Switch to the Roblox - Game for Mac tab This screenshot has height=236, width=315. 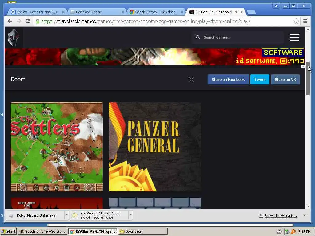38,12
